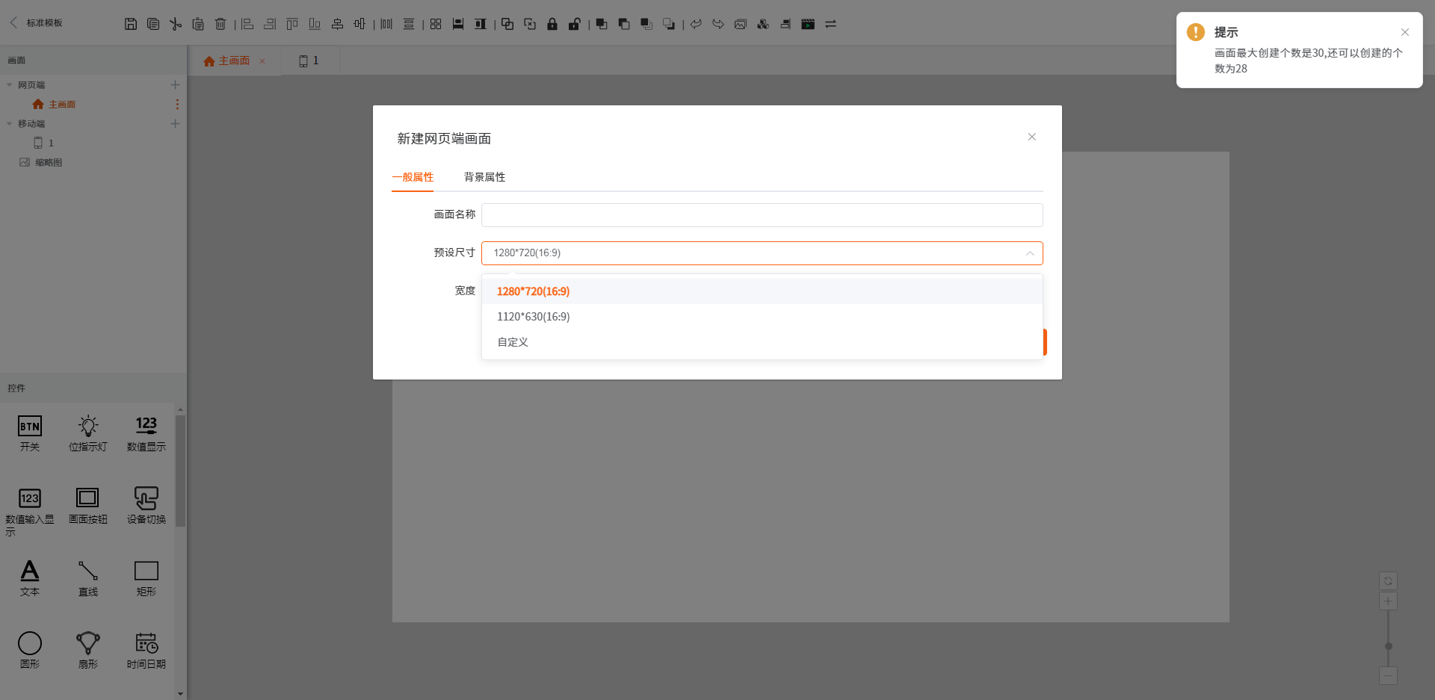Choose 1120*630(16:9) preset size option
Viewport: 1435px width, 700px height.
[x=762, y=317]
